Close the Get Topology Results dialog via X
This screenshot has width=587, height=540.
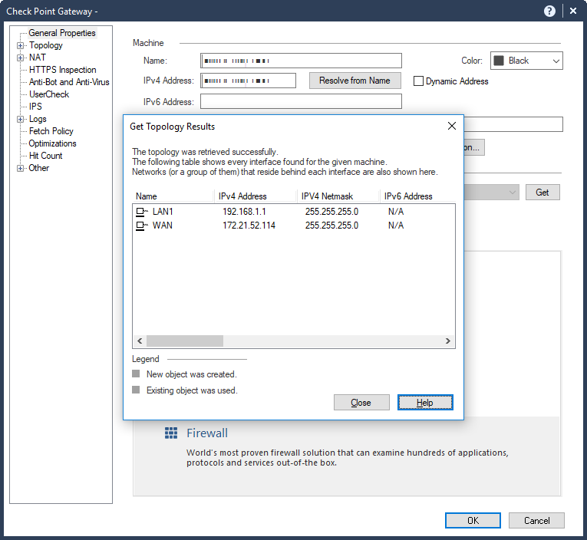tap(452, 126)
